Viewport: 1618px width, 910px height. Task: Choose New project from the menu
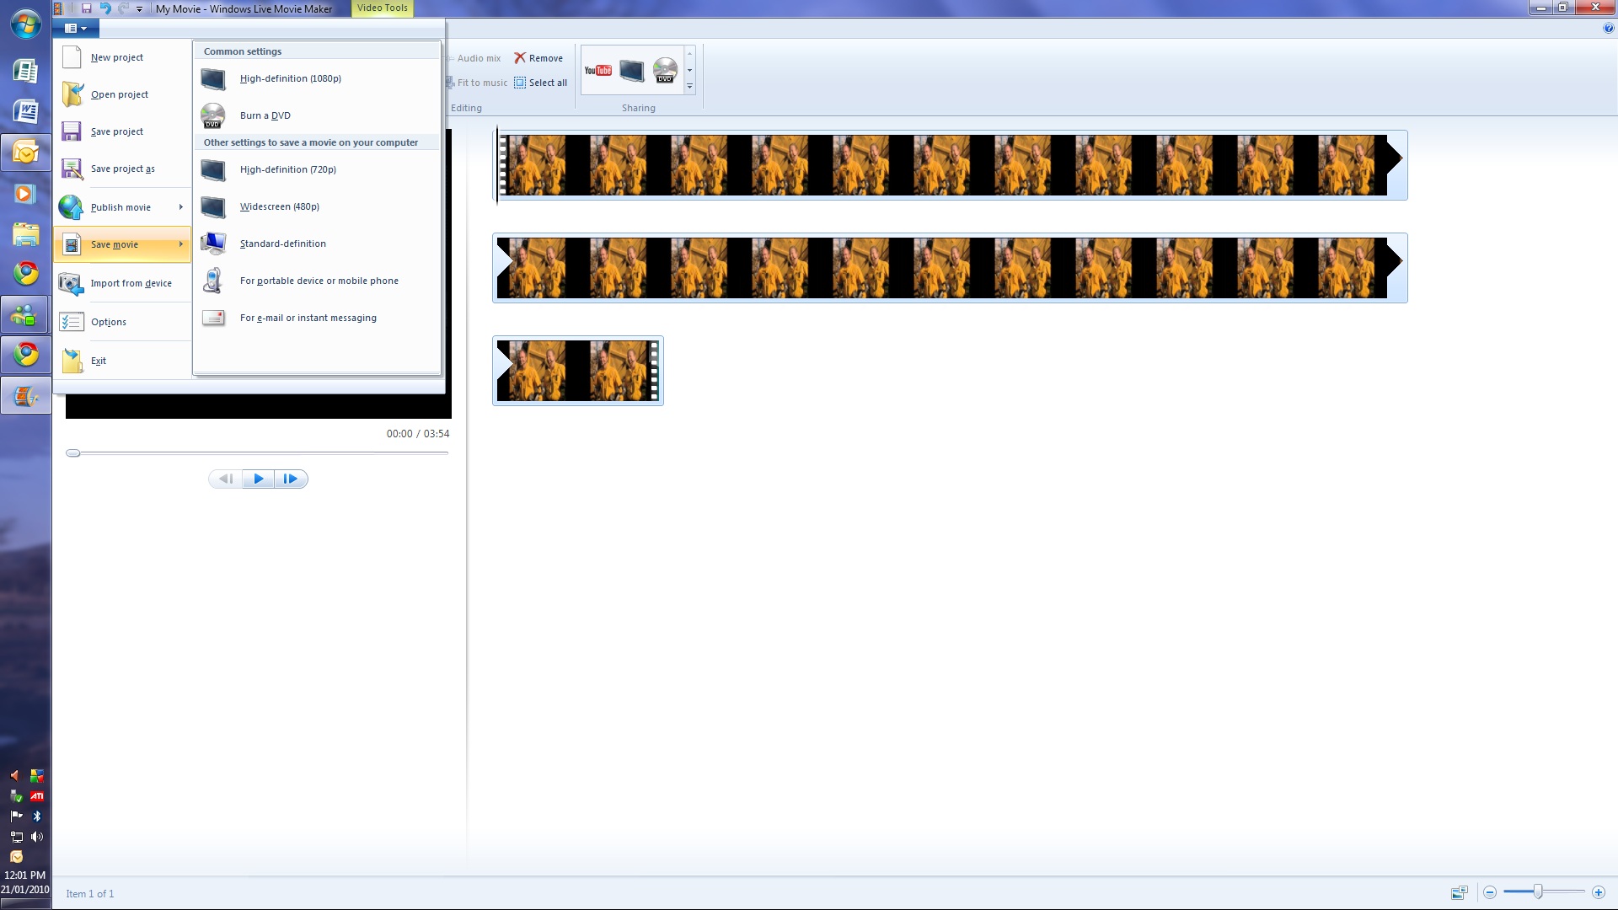pos(123,57)
